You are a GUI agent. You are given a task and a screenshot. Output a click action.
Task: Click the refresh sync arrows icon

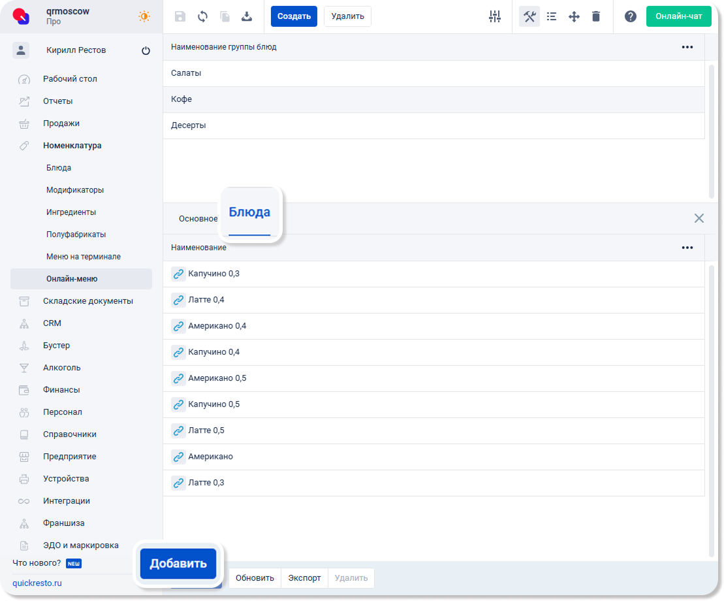click(202, 16)
